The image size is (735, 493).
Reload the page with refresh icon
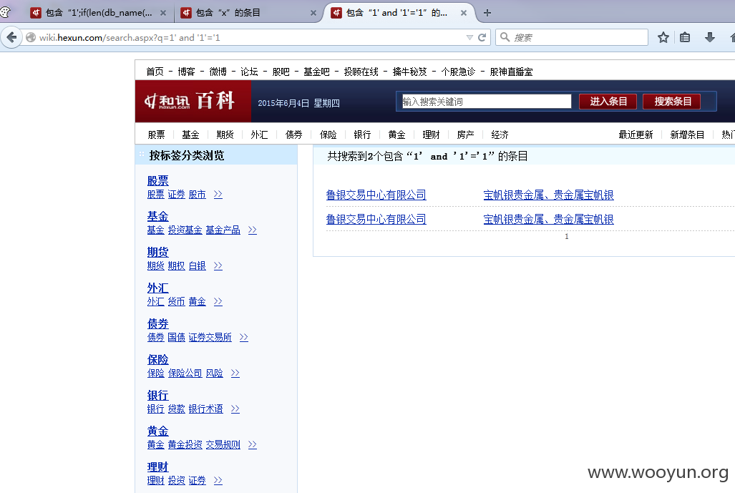point(482,37)
